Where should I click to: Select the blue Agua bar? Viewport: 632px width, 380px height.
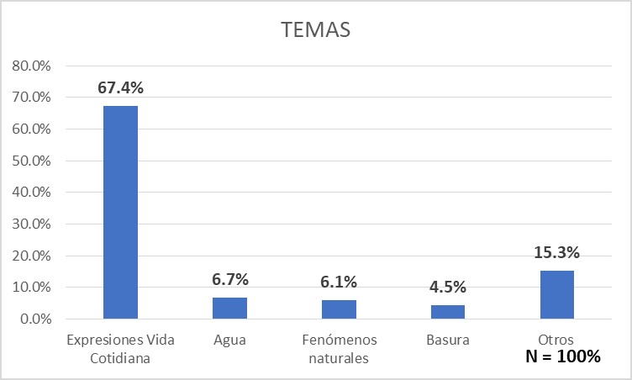point(229,309)
